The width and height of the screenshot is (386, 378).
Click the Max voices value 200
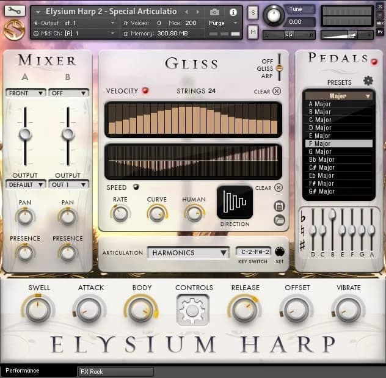[191, 23]
